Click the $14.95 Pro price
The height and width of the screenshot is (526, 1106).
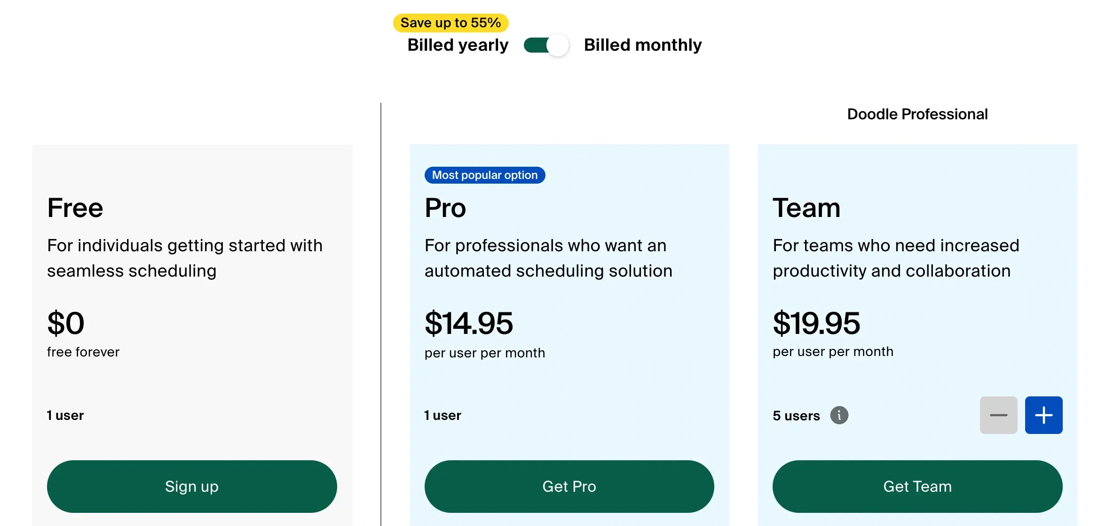pyautogui.click(x=469, y=323)
